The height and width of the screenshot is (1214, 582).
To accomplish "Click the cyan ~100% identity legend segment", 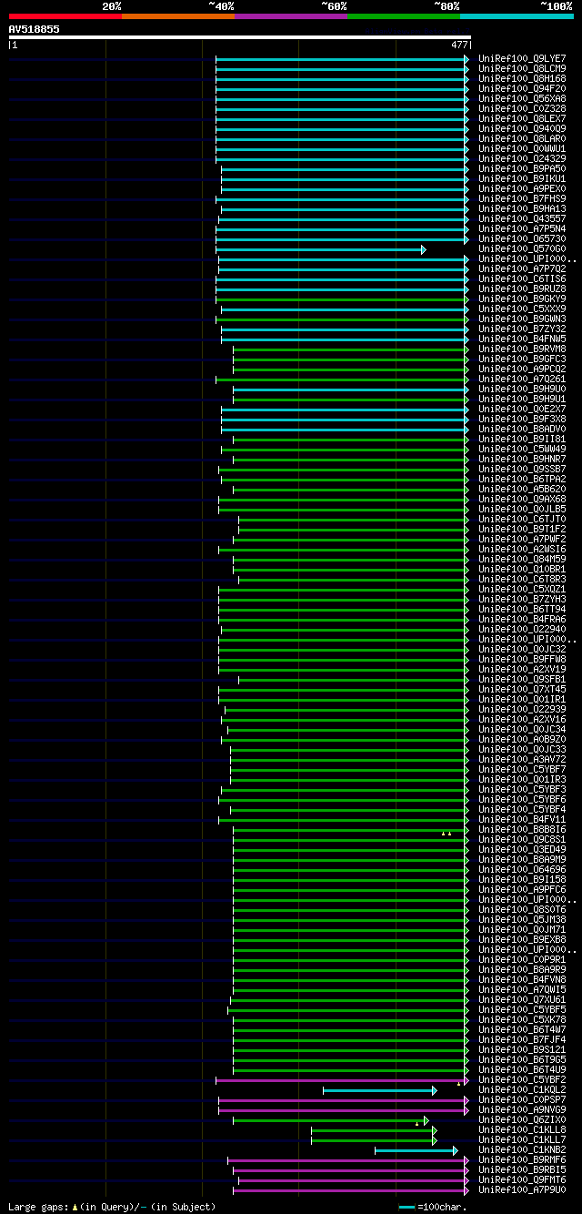I will (x=516, y=15).
